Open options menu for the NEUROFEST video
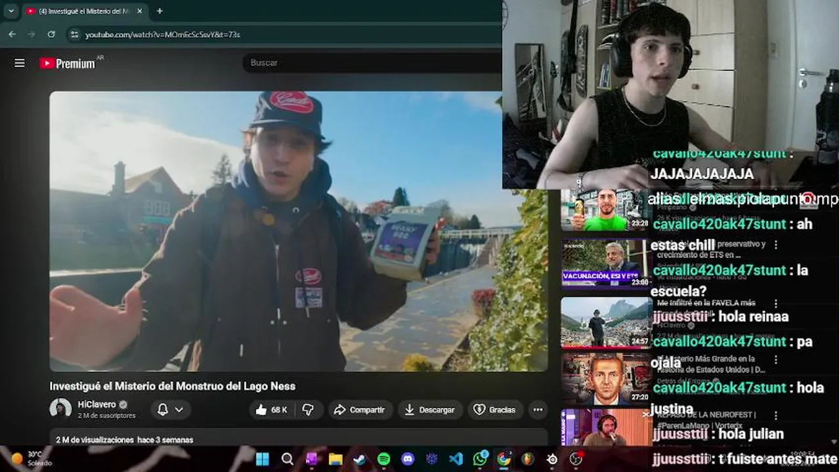This screenshot has height=472, width=839. click(776, 416)
